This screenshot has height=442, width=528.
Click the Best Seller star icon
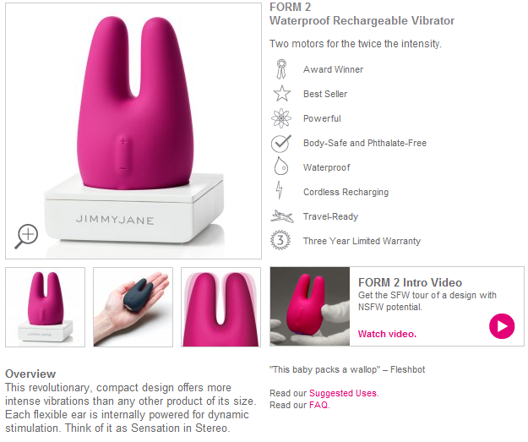click(282, 94)
